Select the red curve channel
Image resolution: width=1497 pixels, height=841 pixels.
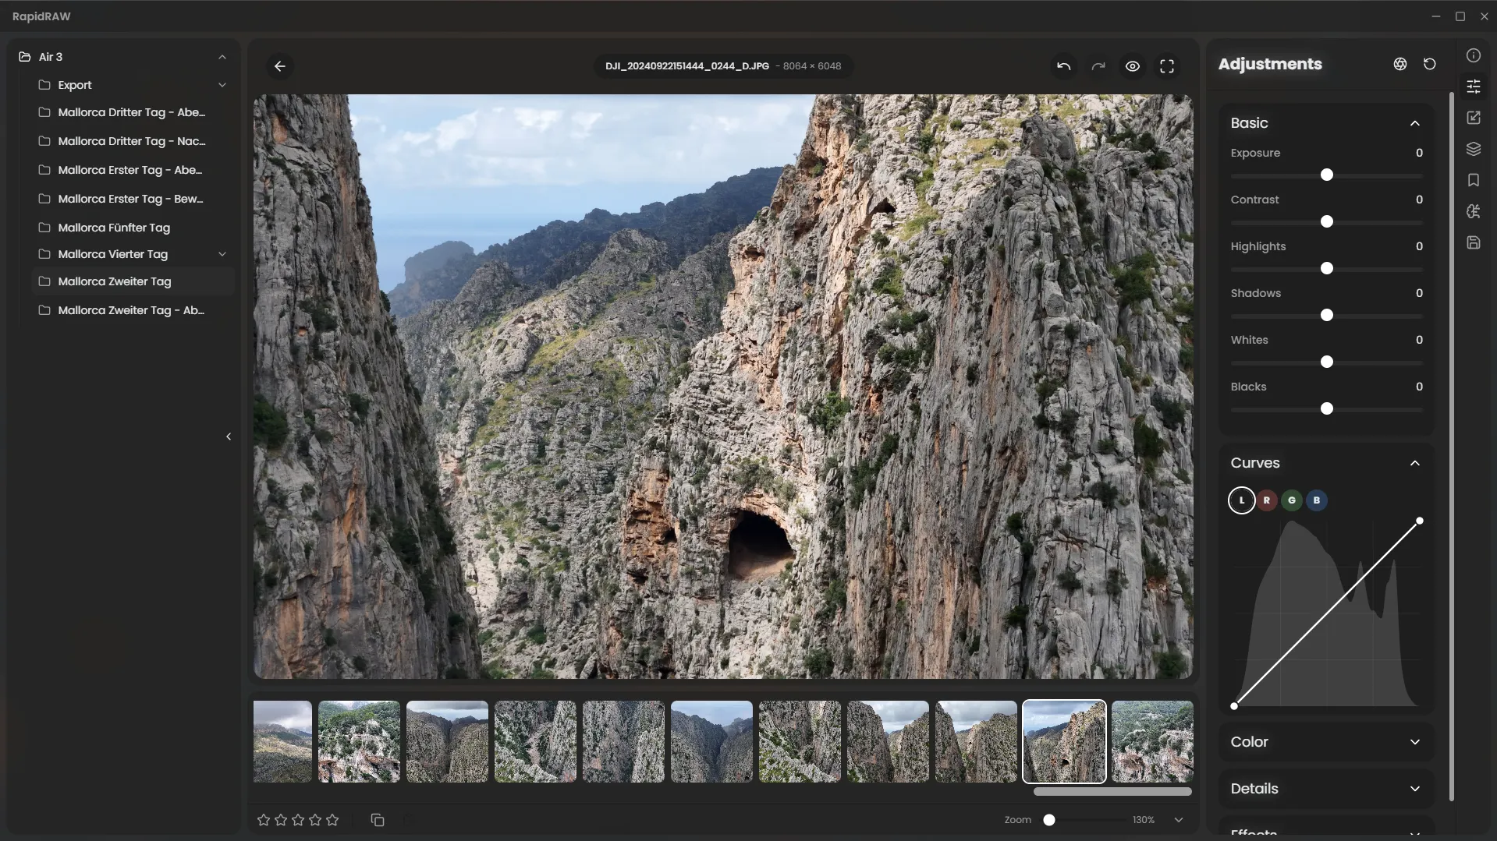click(x=1266, y=500)
